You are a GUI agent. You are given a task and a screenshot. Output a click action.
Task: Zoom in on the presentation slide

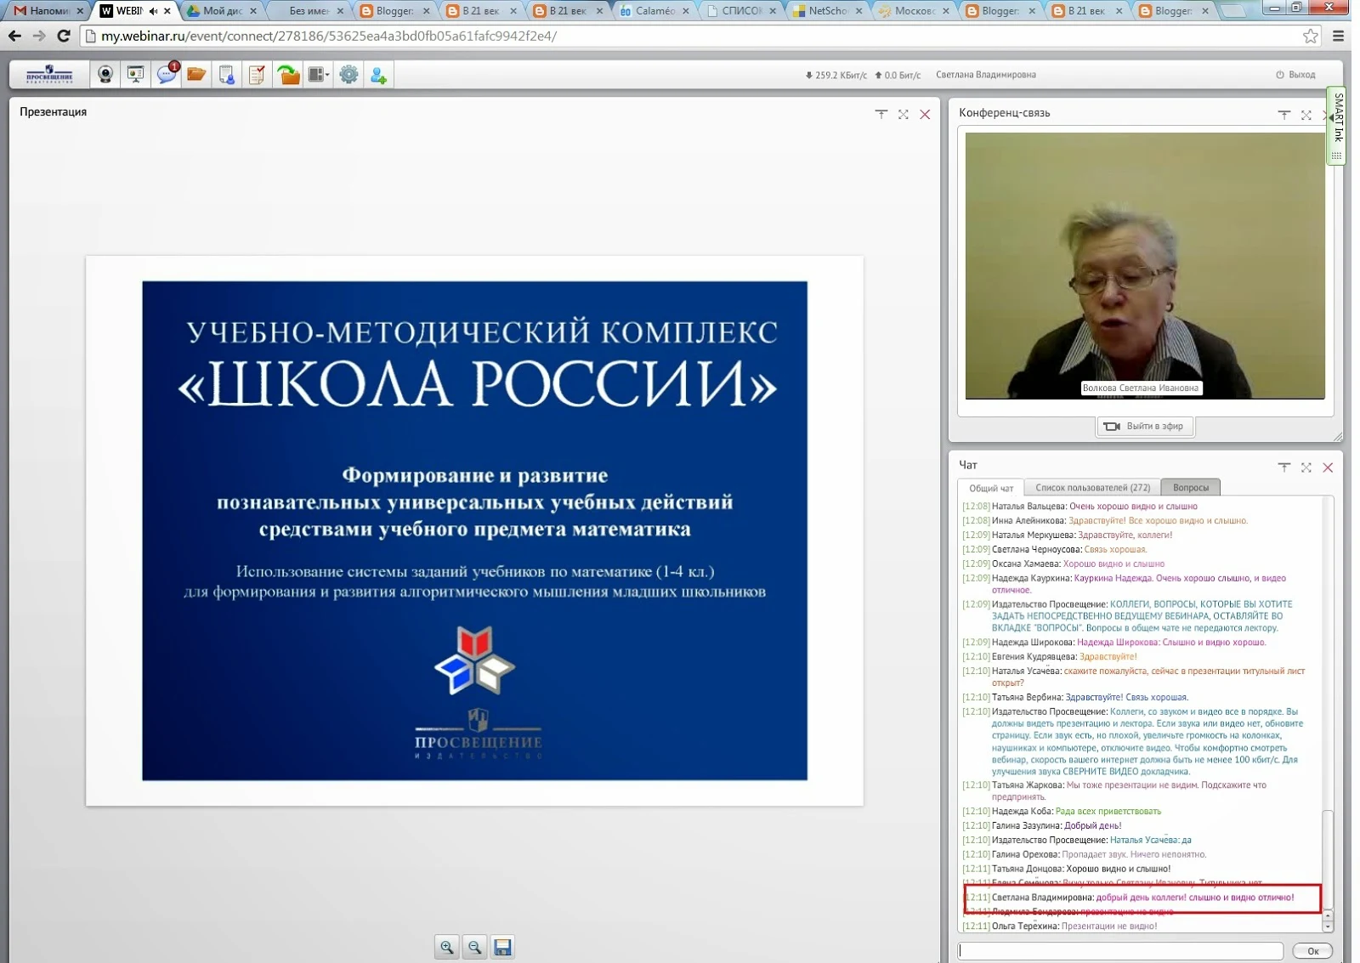coord(447,947)
